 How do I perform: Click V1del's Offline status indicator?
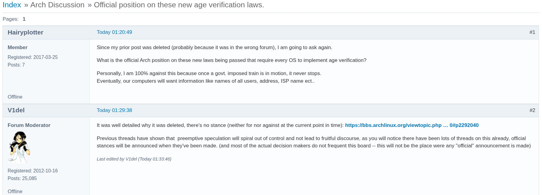click(15, 191)
